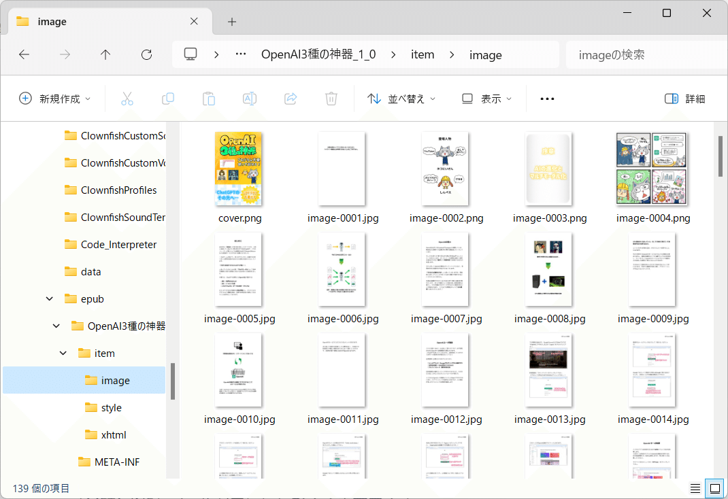
Task: Click the Rename icon
Action: (250, 99)
